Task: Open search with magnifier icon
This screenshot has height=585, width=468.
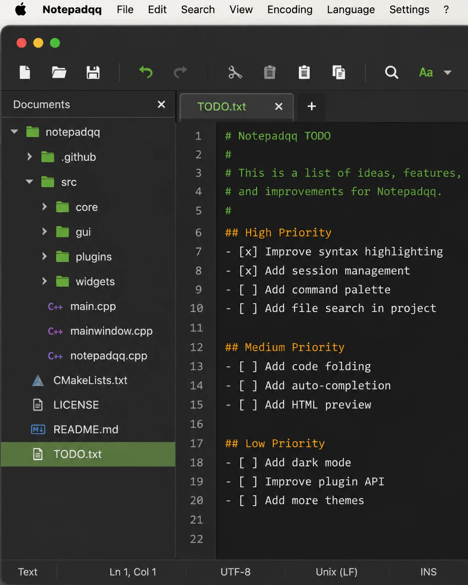Action: click(x=391, y=72)
